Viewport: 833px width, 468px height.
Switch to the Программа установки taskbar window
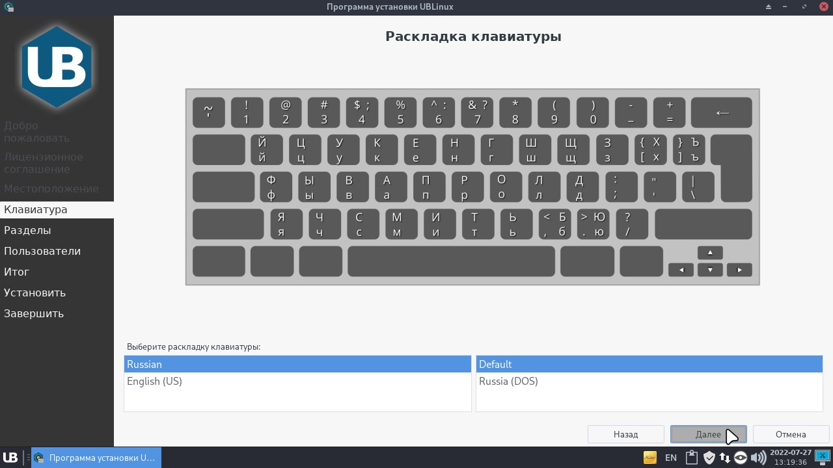click(96, 458)
